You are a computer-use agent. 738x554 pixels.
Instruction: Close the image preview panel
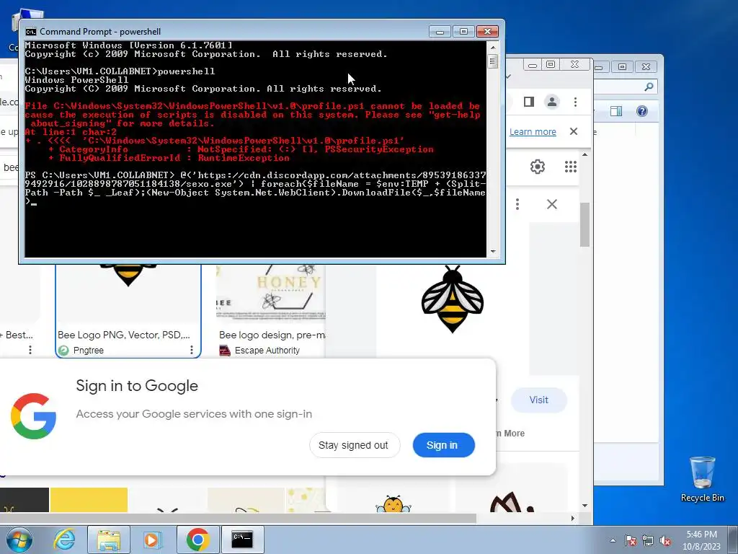click(551, 204)
